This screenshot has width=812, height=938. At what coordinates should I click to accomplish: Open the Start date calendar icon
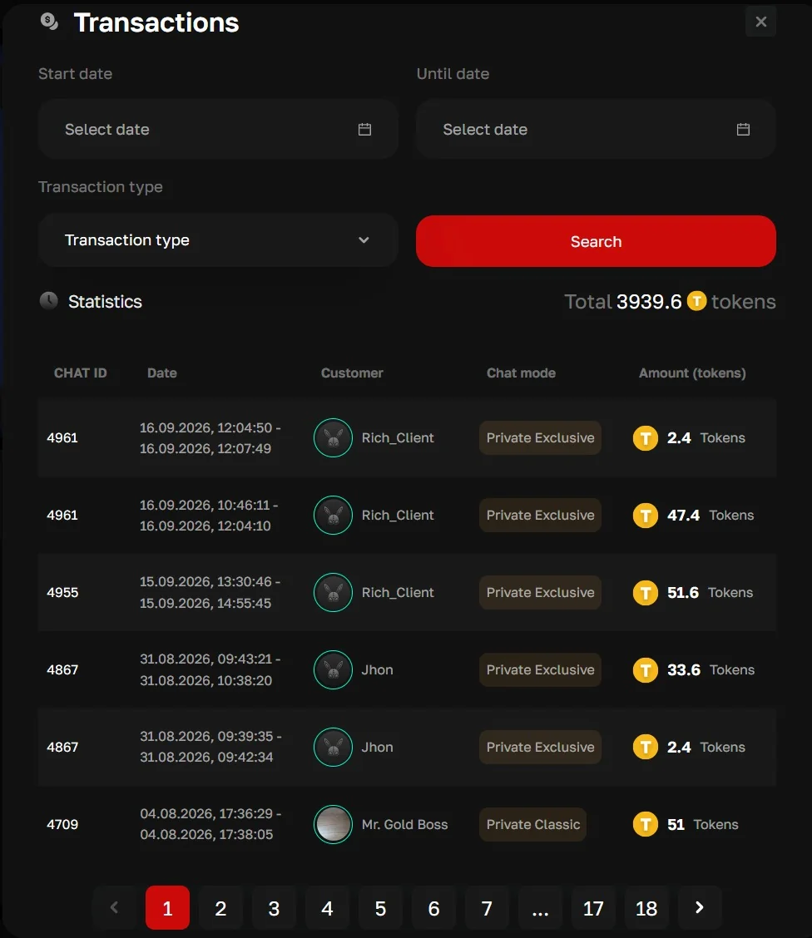point(364,129)
